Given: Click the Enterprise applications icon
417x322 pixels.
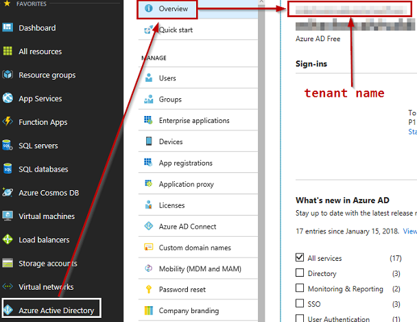Looking at the screenshot, I should click(148, 120).
